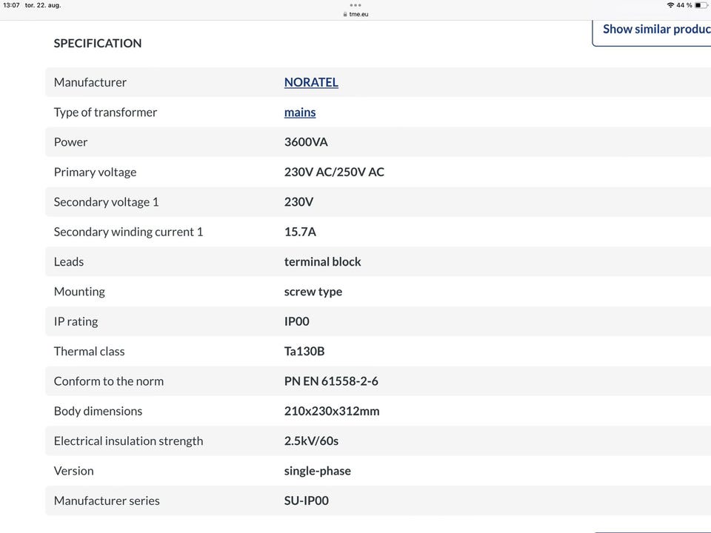Viewport: 711px width, 533px height.
Task: Click the lock icon beside tme.eu
Action: [345, 14]
